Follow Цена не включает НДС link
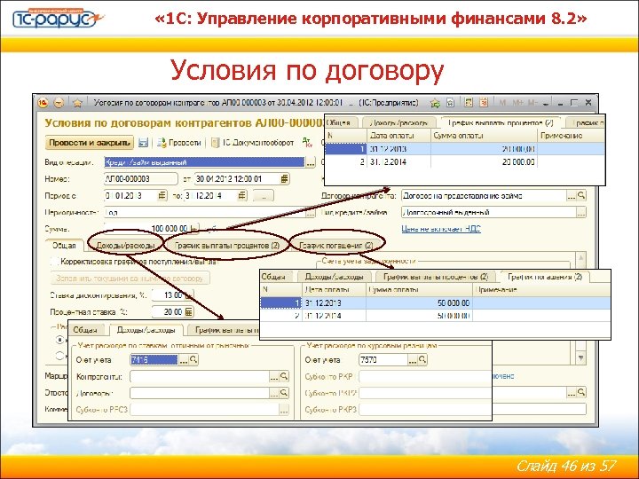This screenshot has width=639, height=479. (x=441, y=229)
